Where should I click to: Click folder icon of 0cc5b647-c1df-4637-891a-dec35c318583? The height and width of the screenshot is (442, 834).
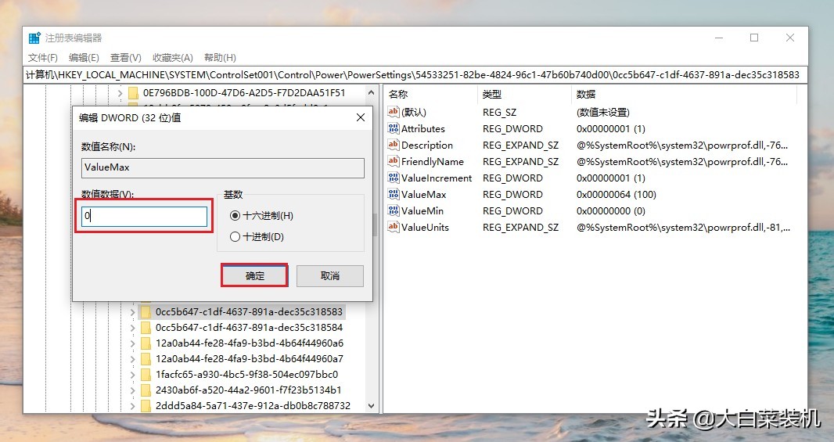click(146, 311)
